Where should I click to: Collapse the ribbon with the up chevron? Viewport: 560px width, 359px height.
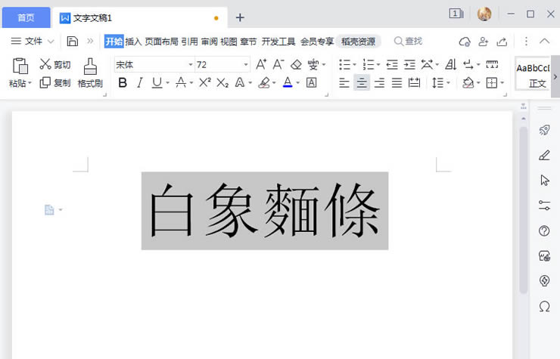[544, 41]
